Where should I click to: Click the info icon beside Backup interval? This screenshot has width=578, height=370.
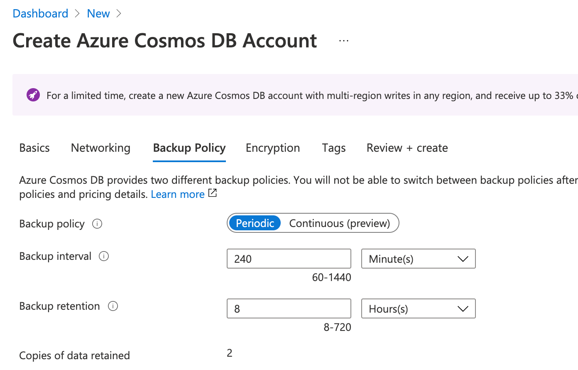tap(104, 256)
